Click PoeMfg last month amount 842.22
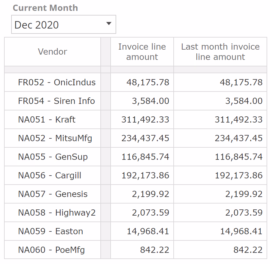 pos(248,250)
